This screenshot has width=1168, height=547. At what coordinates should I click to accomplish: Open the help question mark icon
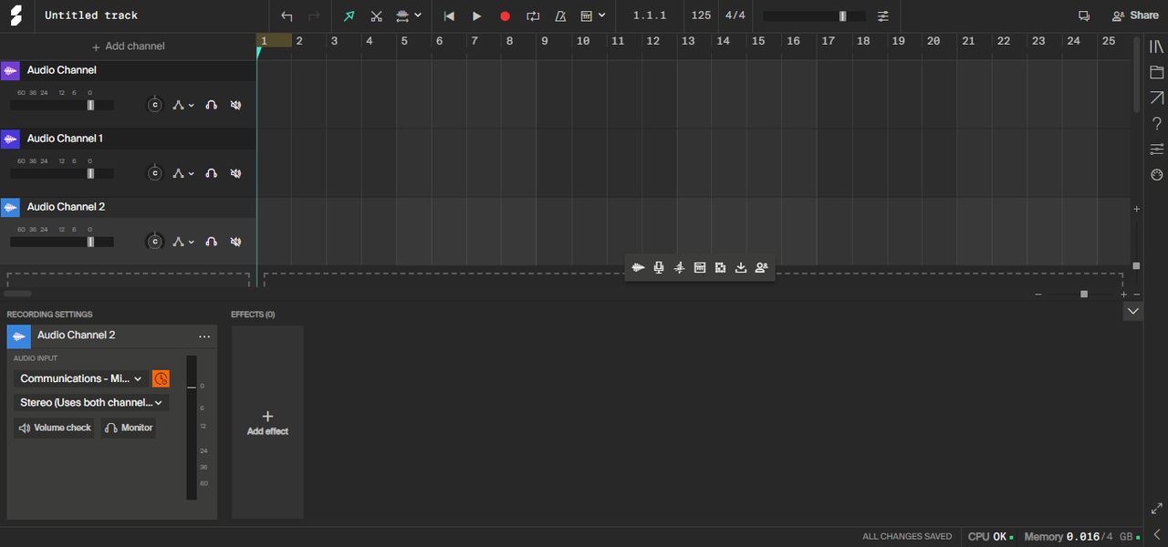click(x=1156, y=123)
